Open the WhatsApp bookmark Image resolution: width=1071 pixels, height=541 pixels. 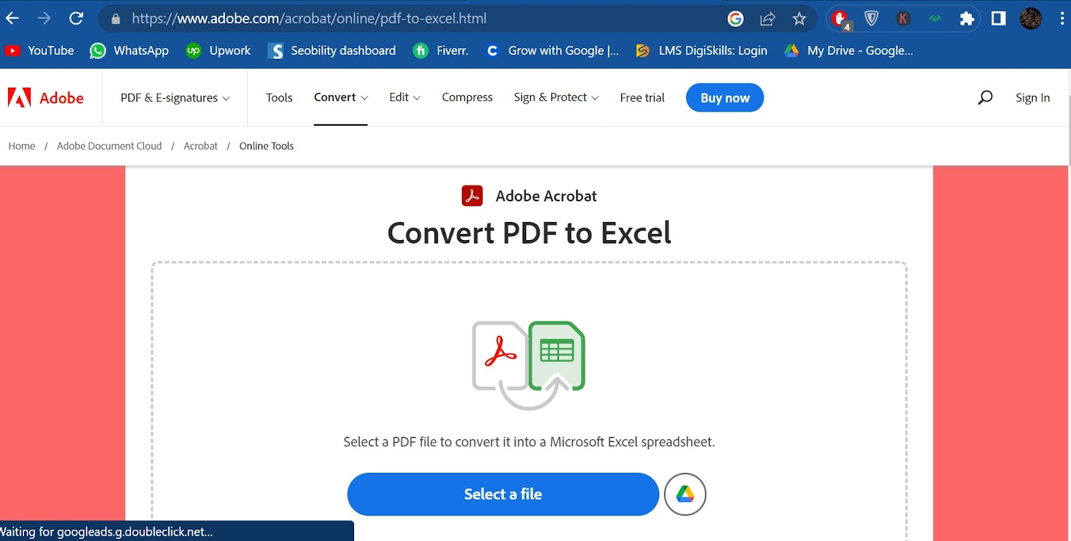click(x=129, y=51)
